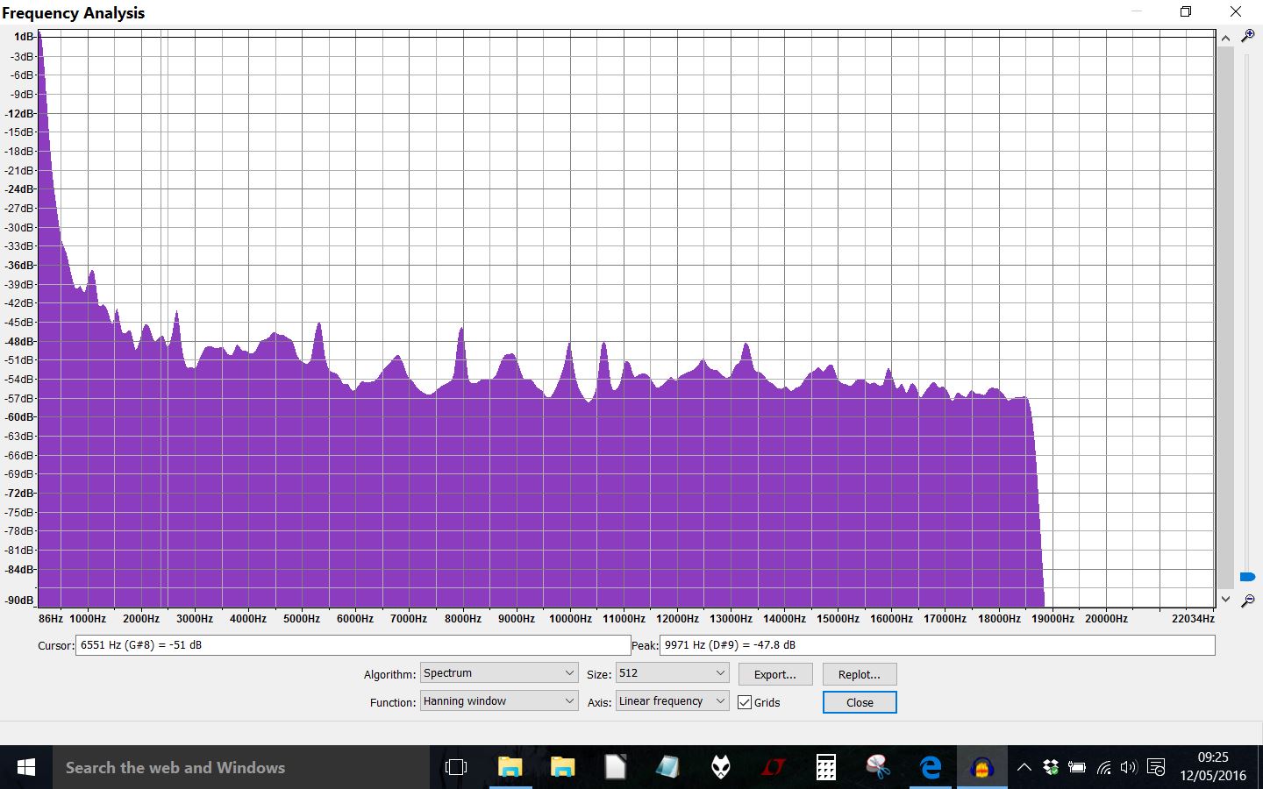Open the foobar2000 alien icon in taskbar
Screen dimensions: 1263x789
click(x=720, y=767)
